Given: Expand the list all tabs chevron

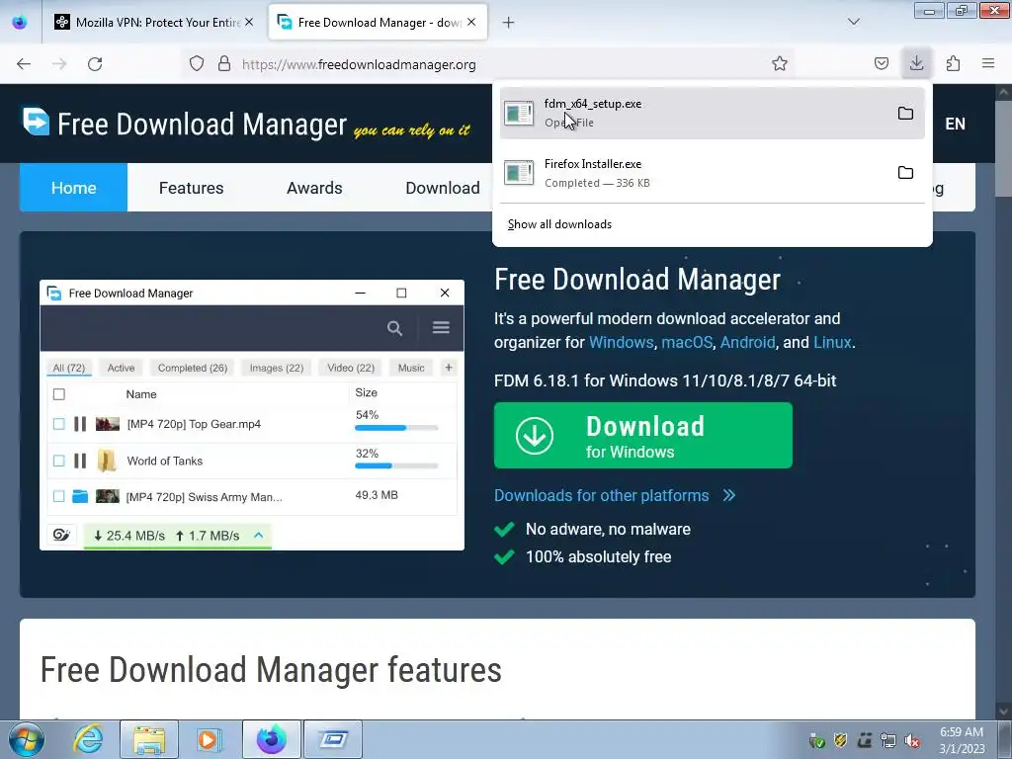Looking at the screenshot, I should 853,22.
